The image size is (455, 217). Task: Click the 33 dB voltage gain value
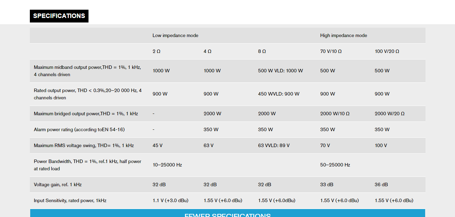tap(327, 185)
